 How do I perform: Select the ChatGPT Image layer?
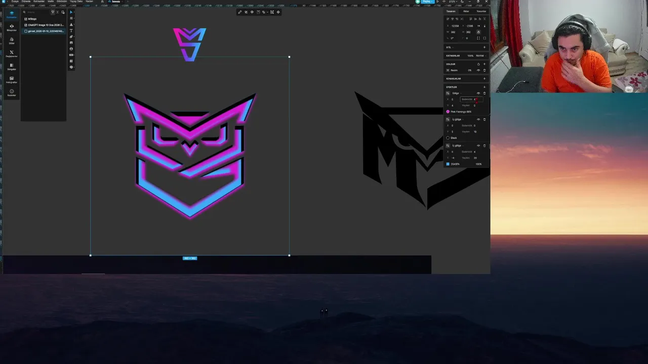point(44,25)
